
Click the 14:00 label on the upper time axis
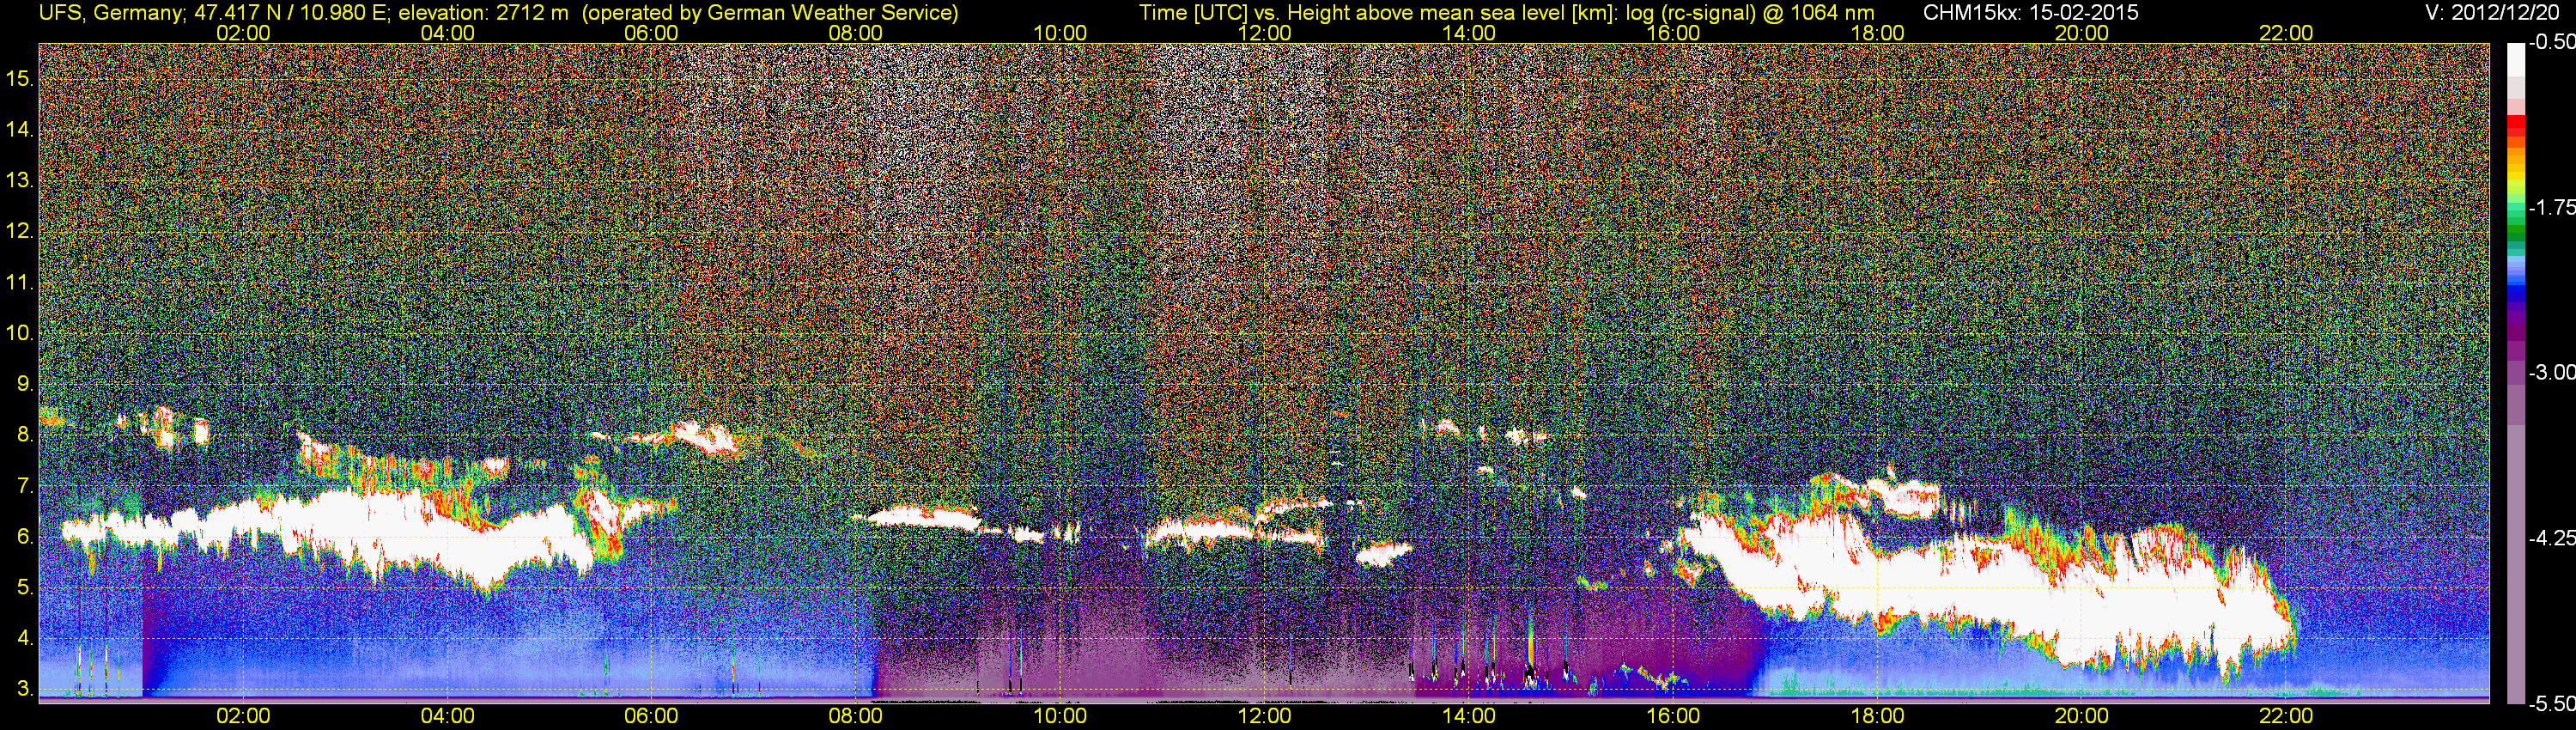(x=1469, y=33)
